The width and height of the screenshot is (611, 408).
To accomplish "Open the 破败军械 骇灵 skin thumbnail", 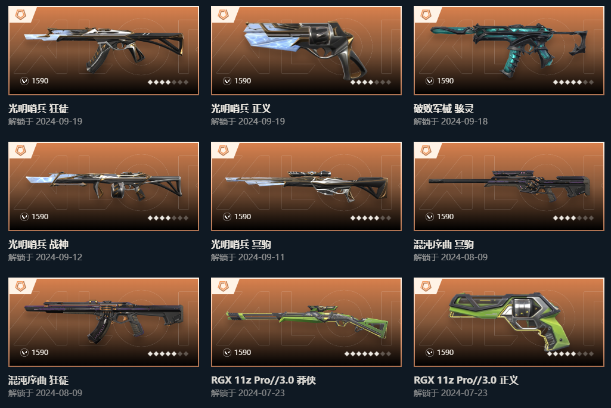I will point(509,51).
